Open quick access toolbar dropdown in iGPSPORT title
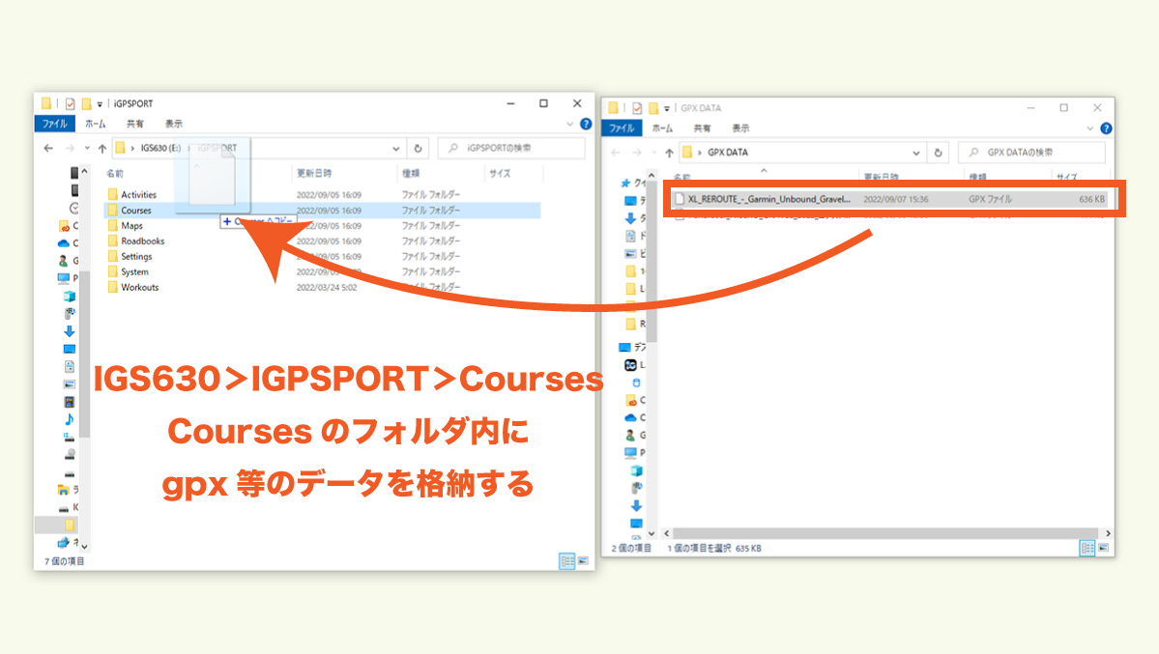The width and height of the screenshot is (1159, 654). (100, 104)
